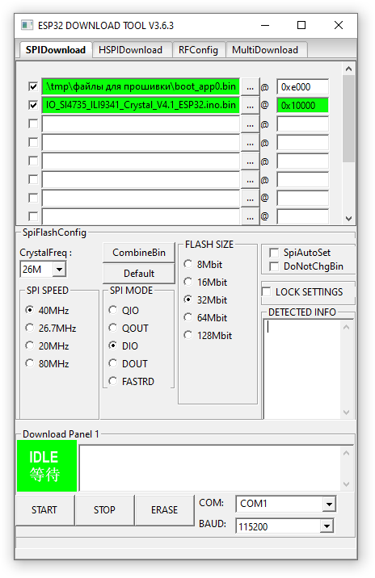Viewport: 375px width, 578px height.
Task: Enable the DoNotChgBin checkbox
Action: tap(274, 266)
